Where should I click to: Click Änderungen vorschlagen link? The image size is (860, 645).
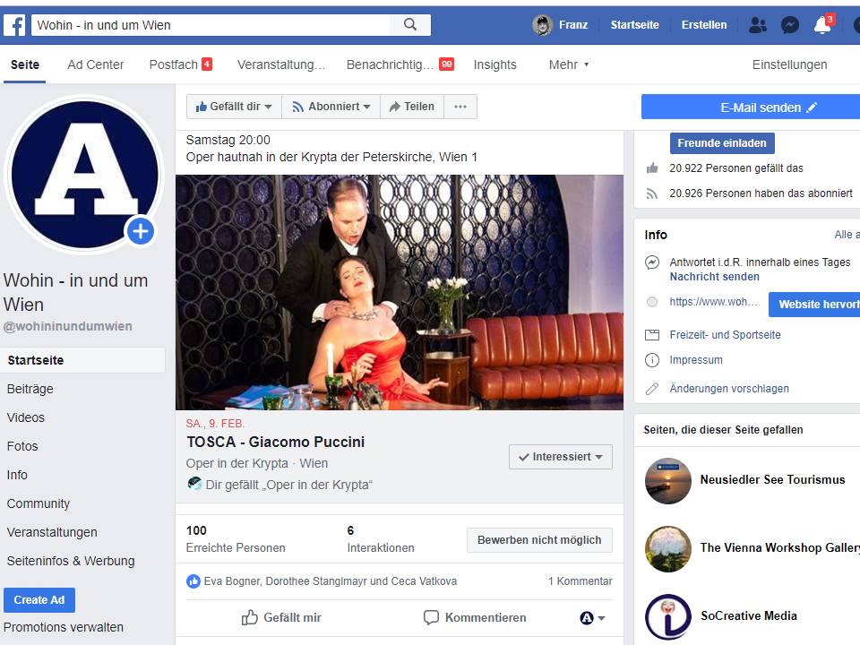click(x=729, y=389)
